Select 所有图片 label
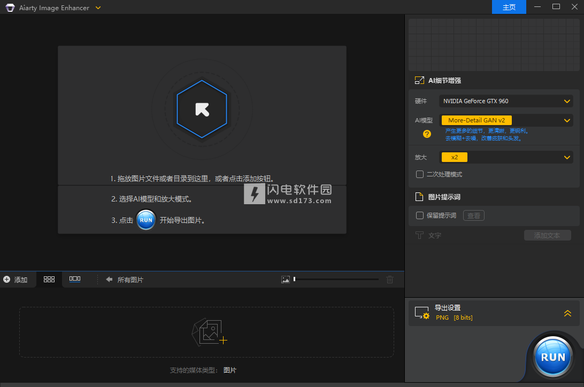Image resolution: width=584 pixels, height=387 pixels. click(130, 280)
